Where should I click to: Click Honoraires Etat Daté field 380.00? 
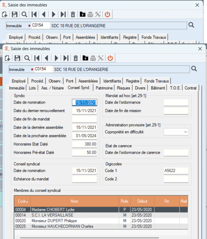[x=84, y=144]
